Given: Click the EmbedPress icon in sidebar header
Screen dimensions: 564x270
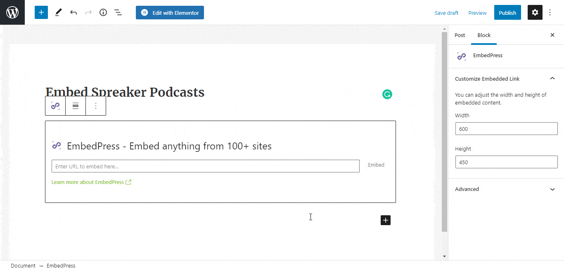Looking at the screenshot, I should point(462,56).
